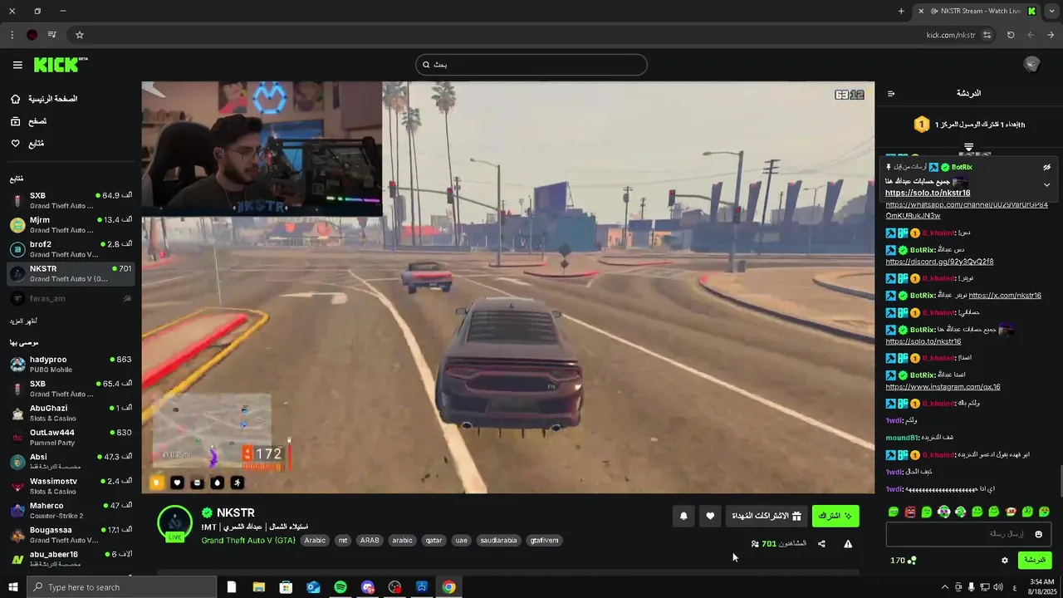Select the uae tag
The image size is (1063, 598).
pyautogui.click(x=462, y=540)
